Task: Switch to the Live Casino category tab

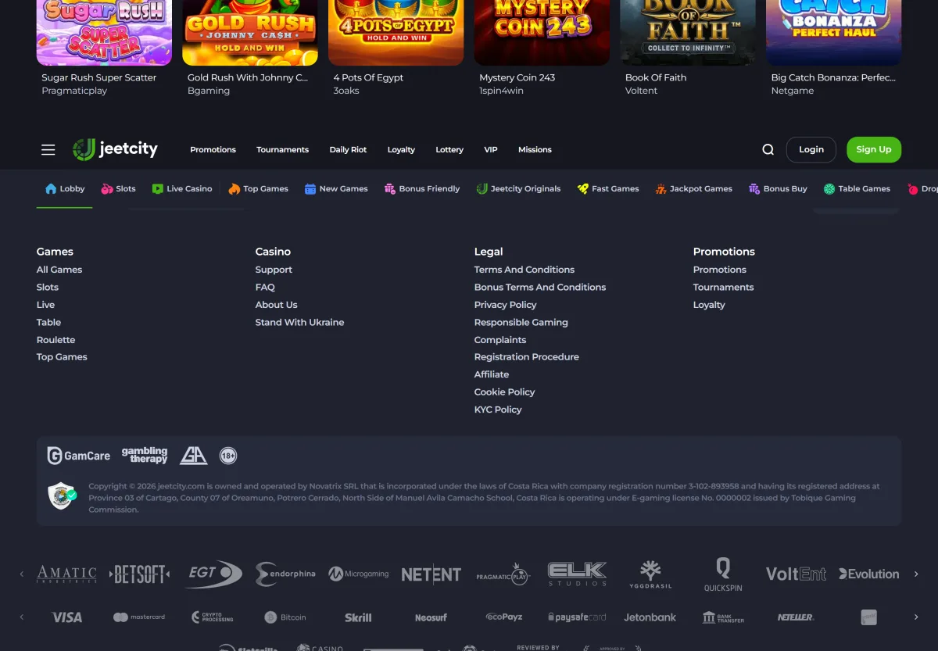Action: [x=182, y=188]
